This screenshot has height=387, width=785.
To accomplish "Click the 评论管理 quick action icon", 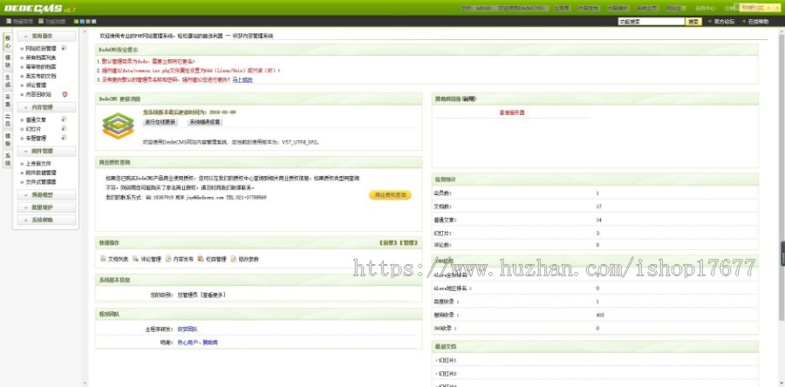I will click(x=136, y=259).
